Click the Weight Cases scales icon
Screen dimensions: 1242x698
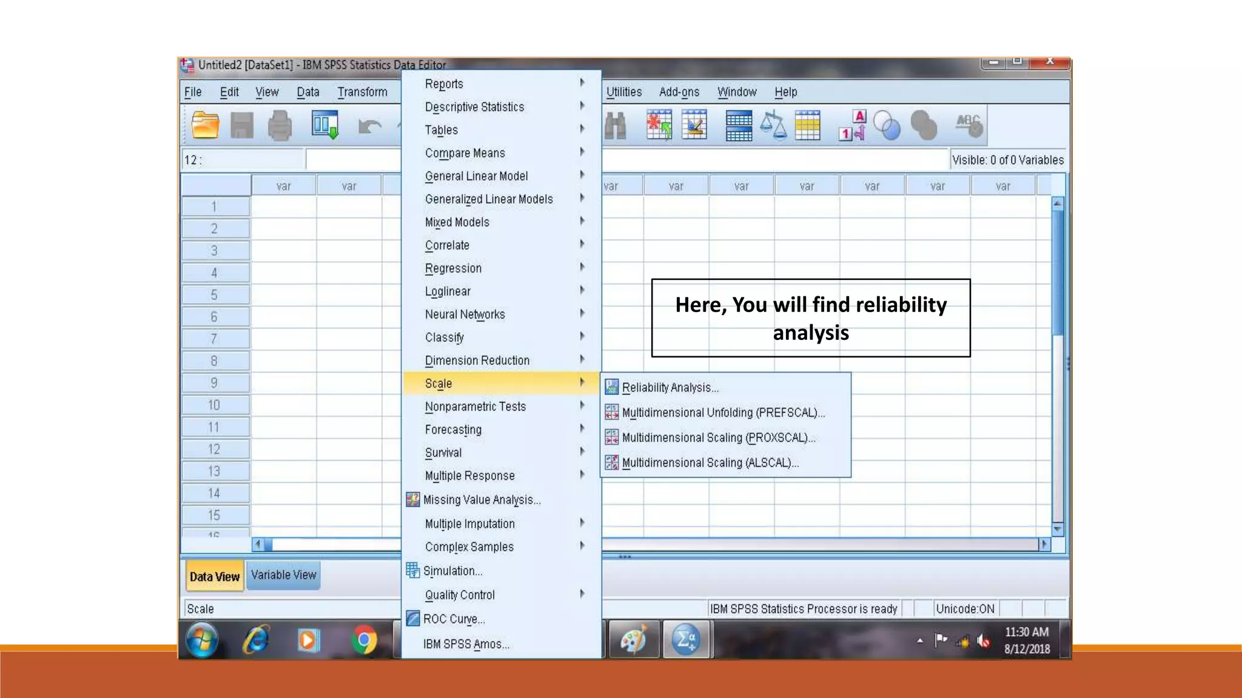point(773,125)
